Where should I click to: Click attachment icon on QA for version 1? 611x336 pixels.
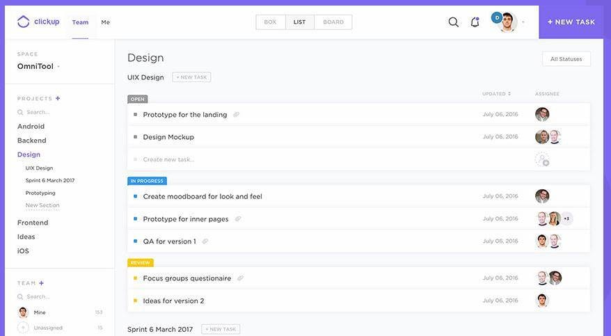point(205,241)
